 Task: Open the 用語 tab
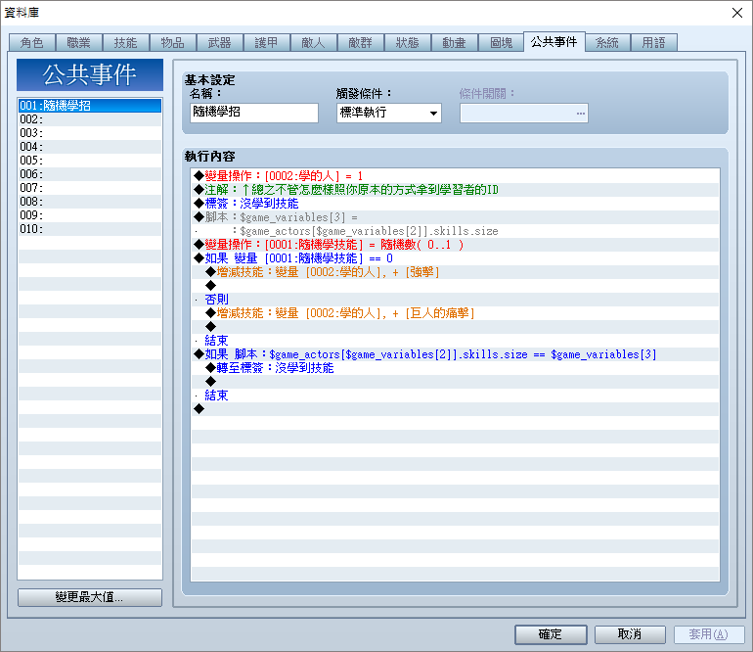654,43
